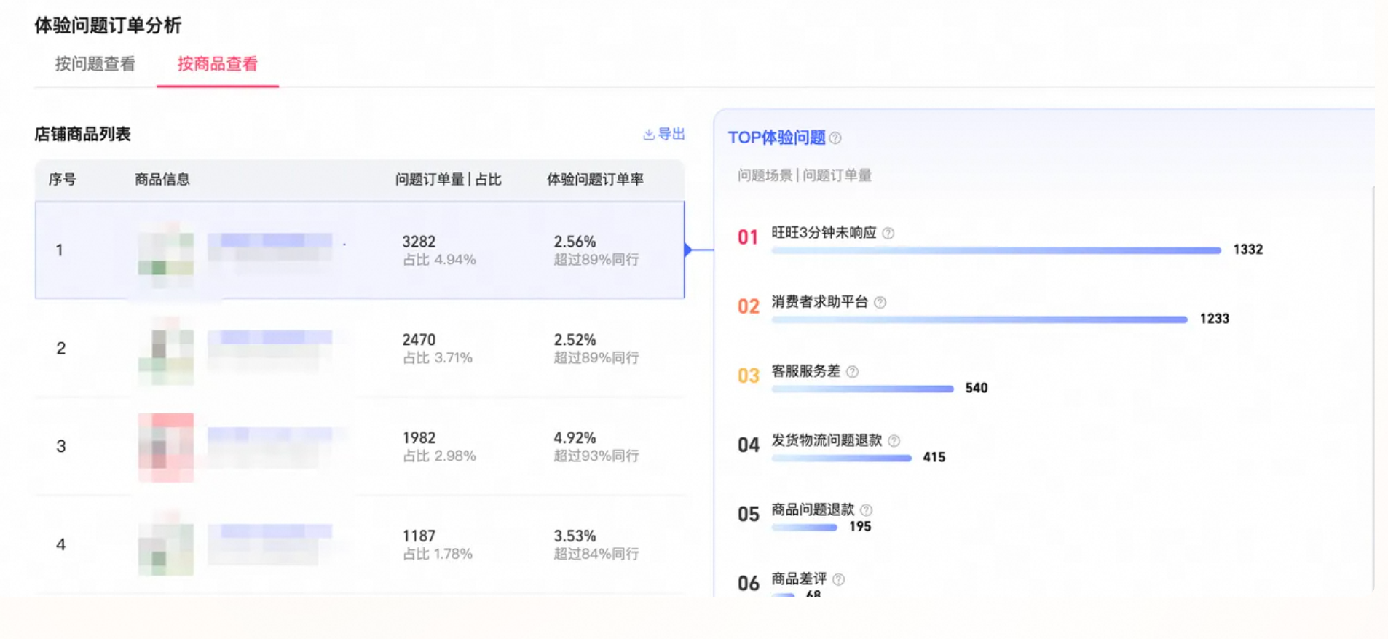Image resolution: width=1388 pixels, height=639 pixels.
Task: Click the 旺旺3分钟未响应 issue label
Action: 824,233
